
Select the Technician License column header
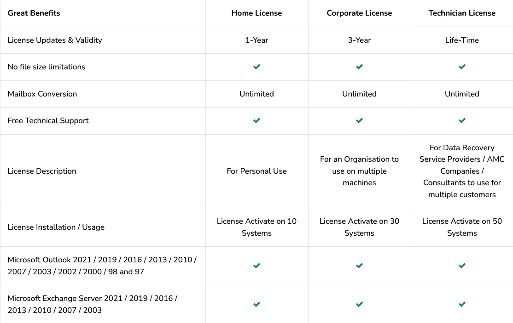tap(462, 13)
